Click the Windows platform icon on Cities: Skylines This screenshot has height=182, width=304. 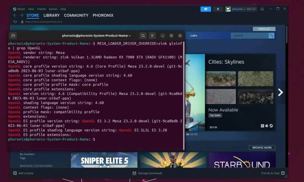[x=262, y=126]
